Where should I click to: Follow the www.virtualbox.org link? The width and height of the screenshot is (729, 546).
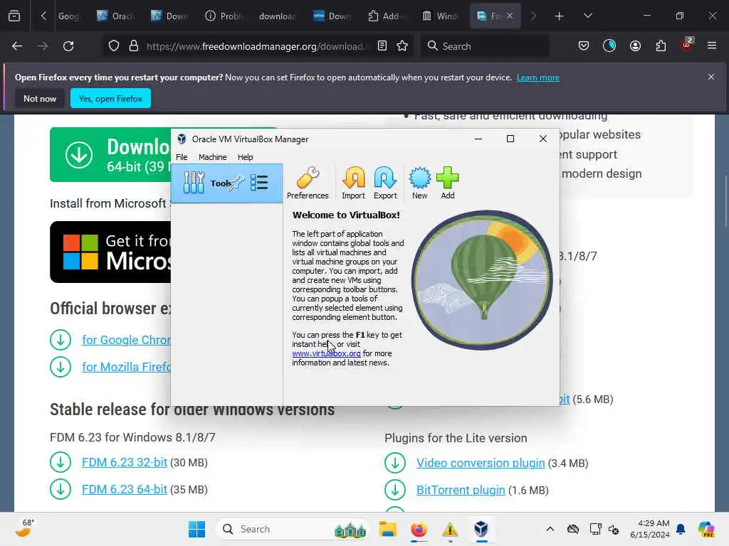[326, 353]
